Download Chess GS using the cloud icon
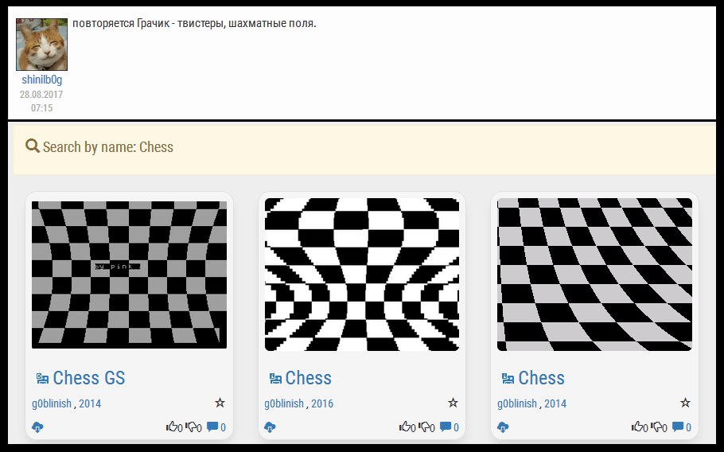Image resolution: width=724 pixels, height=452 pixels. 37,427
